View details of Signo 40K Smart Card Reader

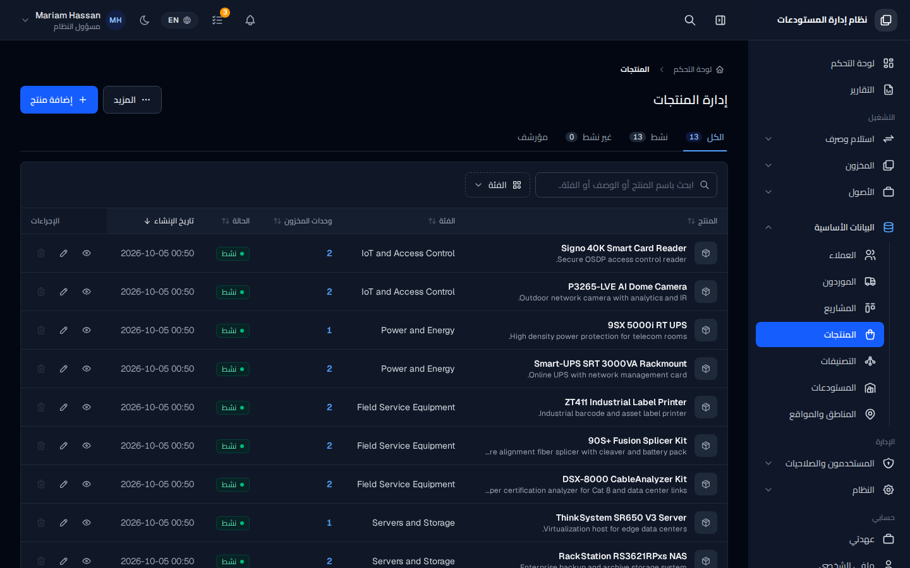click(x=87, y=253)
